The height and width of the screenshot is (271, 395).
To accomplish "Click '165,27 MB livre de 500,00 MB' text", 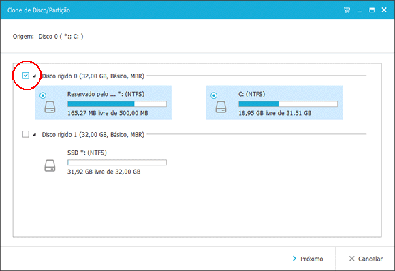I will coord(108,113).
